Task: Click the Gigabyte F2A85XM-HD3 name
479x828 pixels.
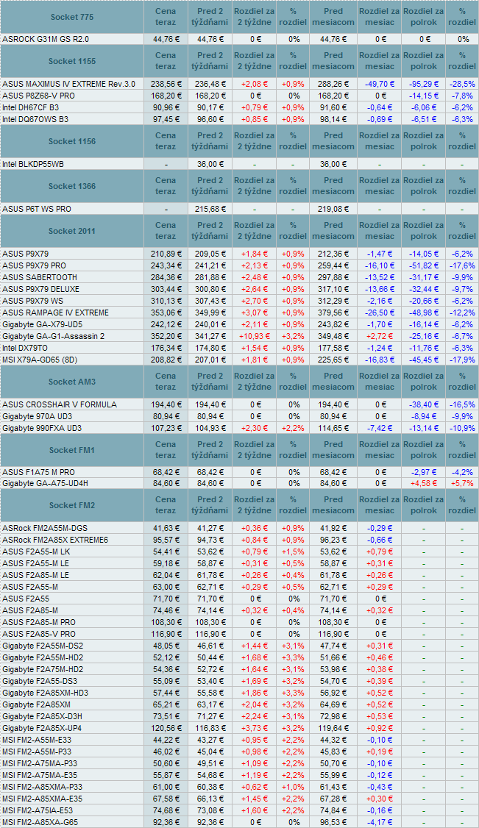Action: (46, 693)
